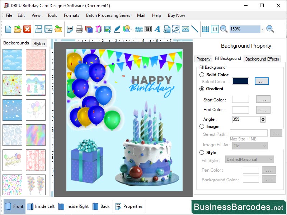
Task: Open the email sending tool
Action: 185,29
